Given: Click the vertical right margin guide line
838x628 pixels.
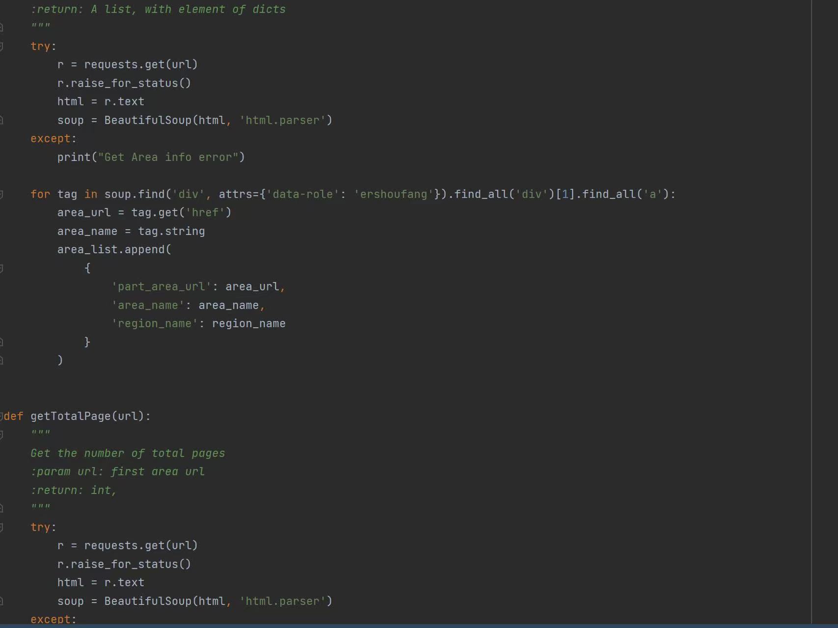Looking at the screenshot, I should click(x=811, y=312).
